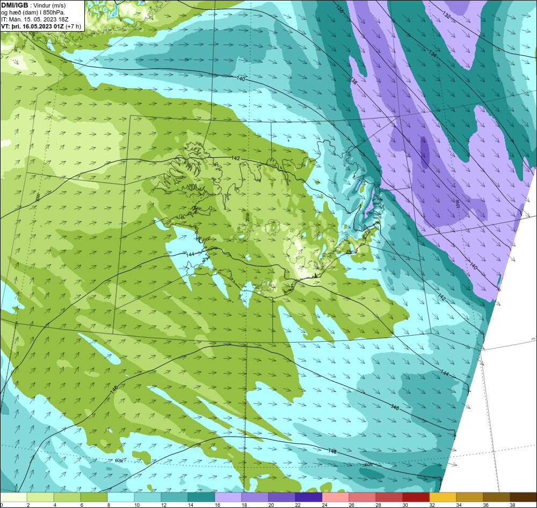Screen dimensions: 537x508
Task: Pick the brown 36–38 m/s legend swatch
Action: [x=496, y=497]
